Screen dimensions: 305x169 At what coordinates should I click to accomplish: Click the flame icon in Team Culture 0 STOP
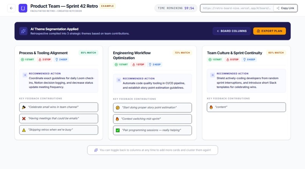[x=227, y=60]
